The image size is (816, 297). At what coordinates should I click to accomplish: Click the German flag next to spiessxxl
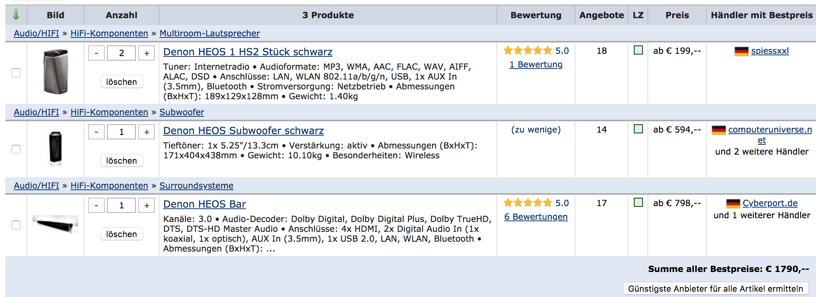pos(741,51)
